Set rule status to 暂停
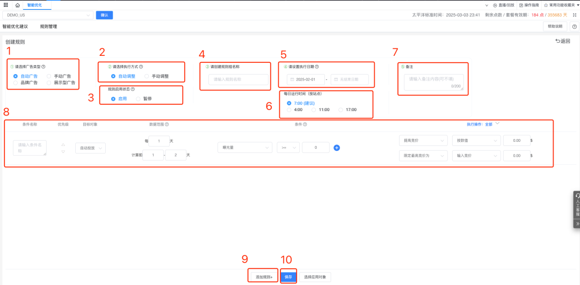 coord(138,99)
